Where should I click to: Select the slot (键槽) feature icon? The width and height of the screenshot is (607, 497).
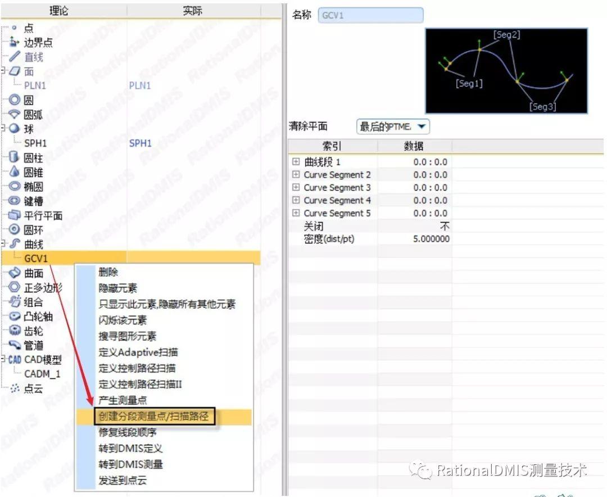click(x=15, y=201)
